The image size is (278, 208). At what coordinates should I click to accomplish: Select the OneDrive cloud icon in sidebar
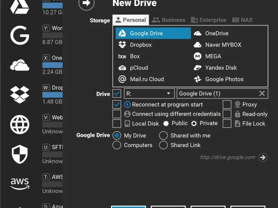(x=20, y=65)
